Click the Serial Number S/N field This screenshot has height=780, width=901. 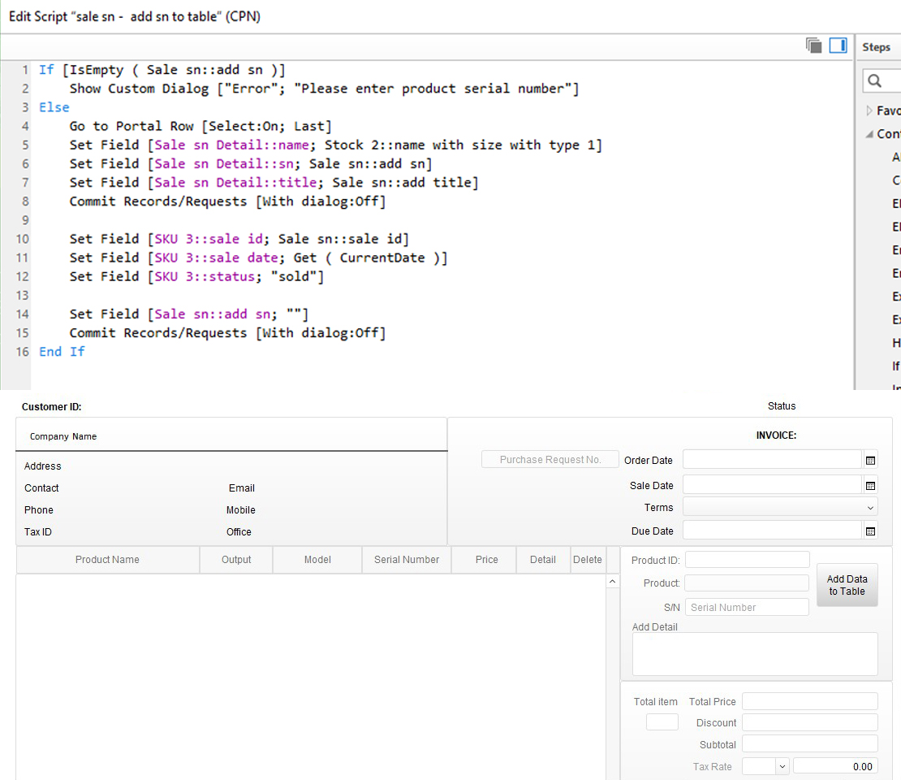click(x=747, y=608)
